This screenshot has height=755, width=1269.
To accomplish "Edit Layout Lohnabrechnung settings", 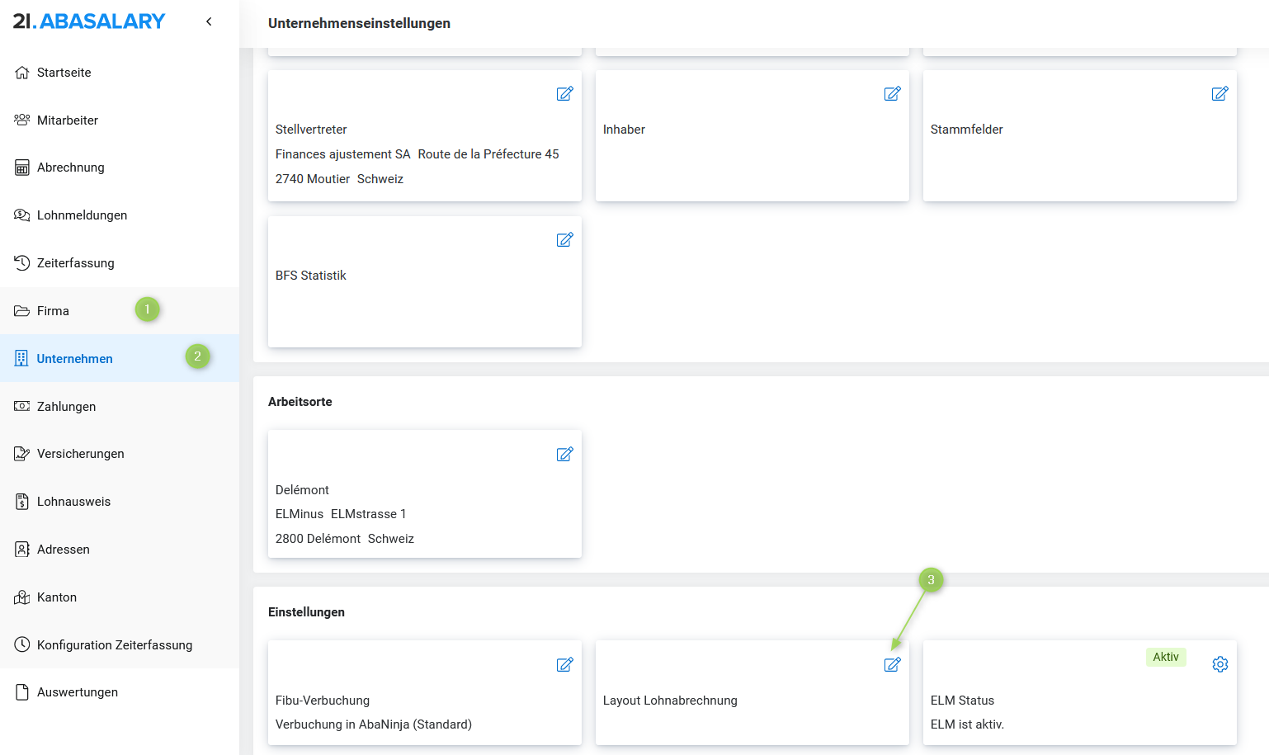I will [892, 665].
